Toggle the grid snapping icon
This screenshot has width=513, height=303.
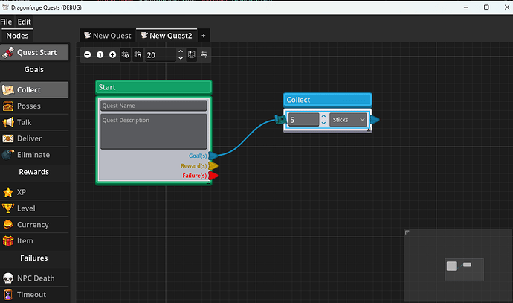click(138, 54)
